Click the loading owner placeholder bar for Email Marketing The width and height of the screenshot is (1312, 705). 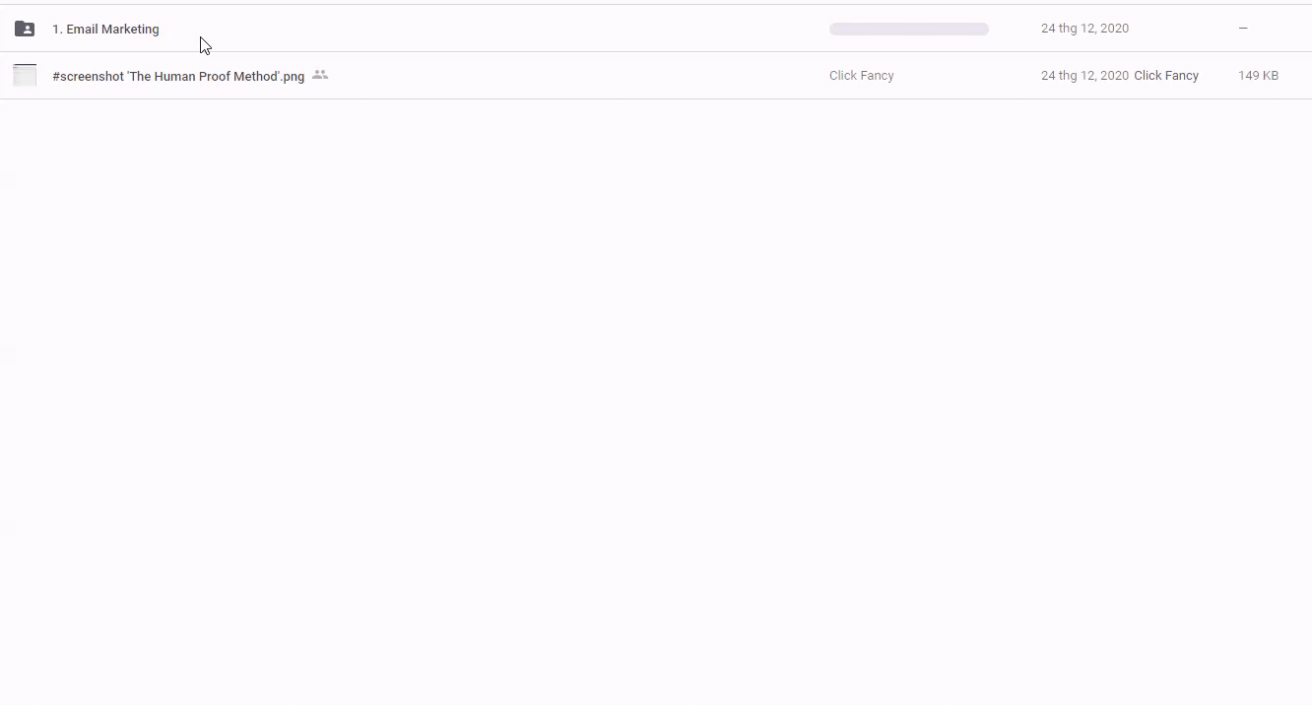pyautogui.click(x=908, y=30)
